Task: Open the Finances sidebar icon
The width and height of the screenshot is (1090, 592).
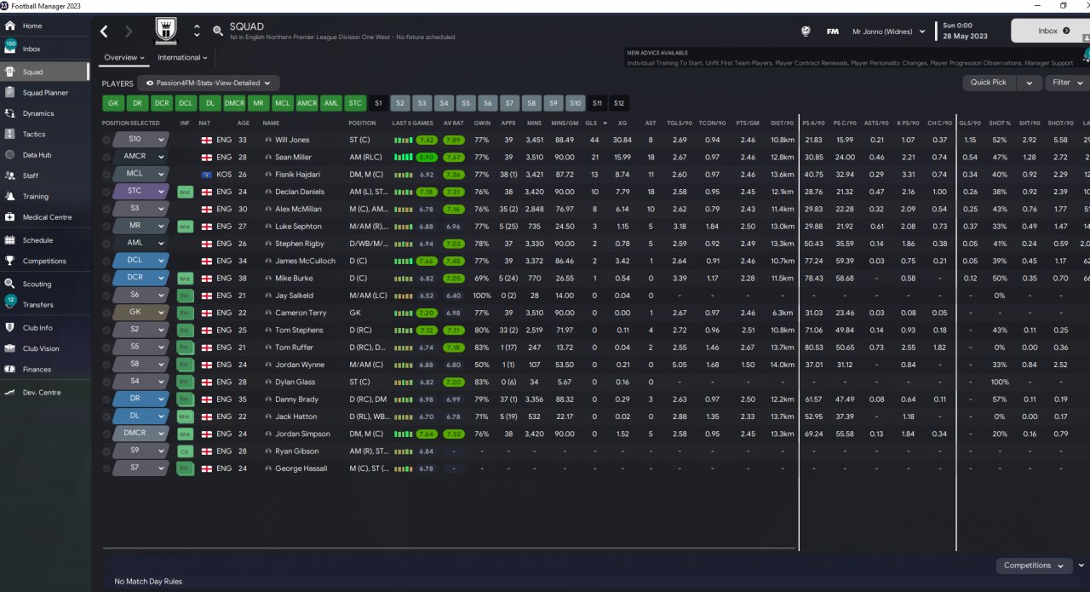Action: (10, 369)
